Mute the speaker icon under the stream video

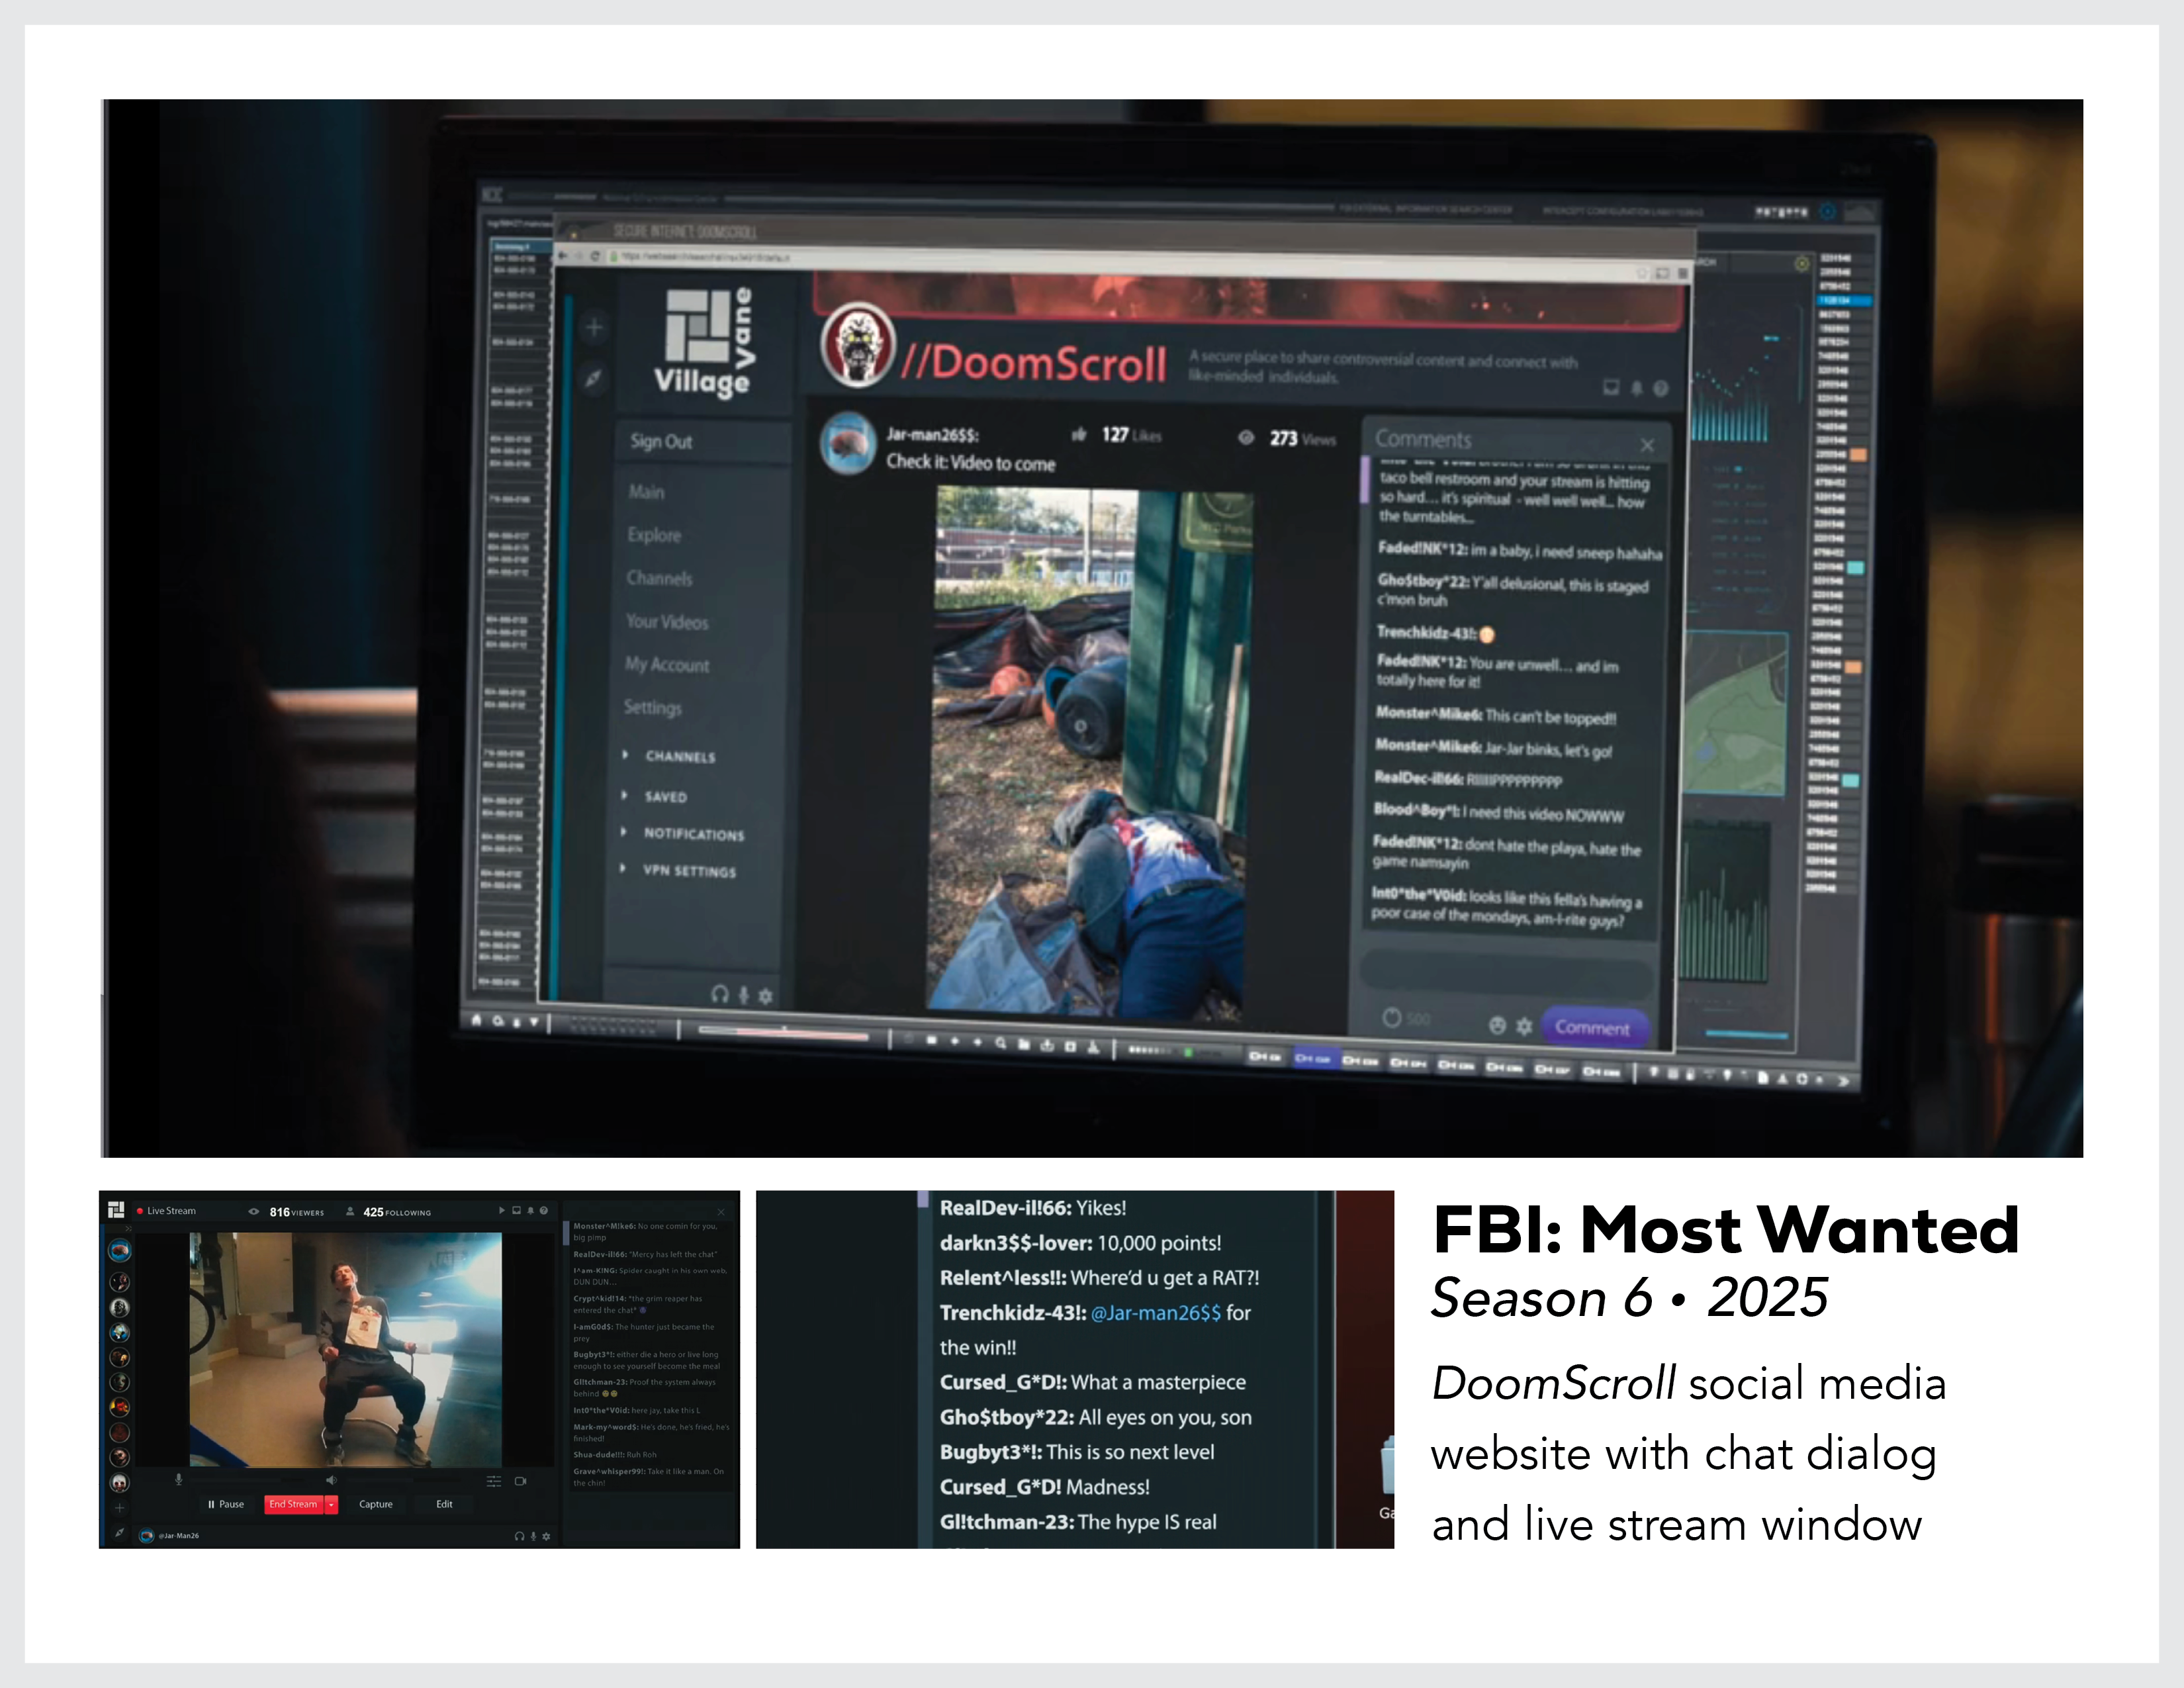(331, 1481)
